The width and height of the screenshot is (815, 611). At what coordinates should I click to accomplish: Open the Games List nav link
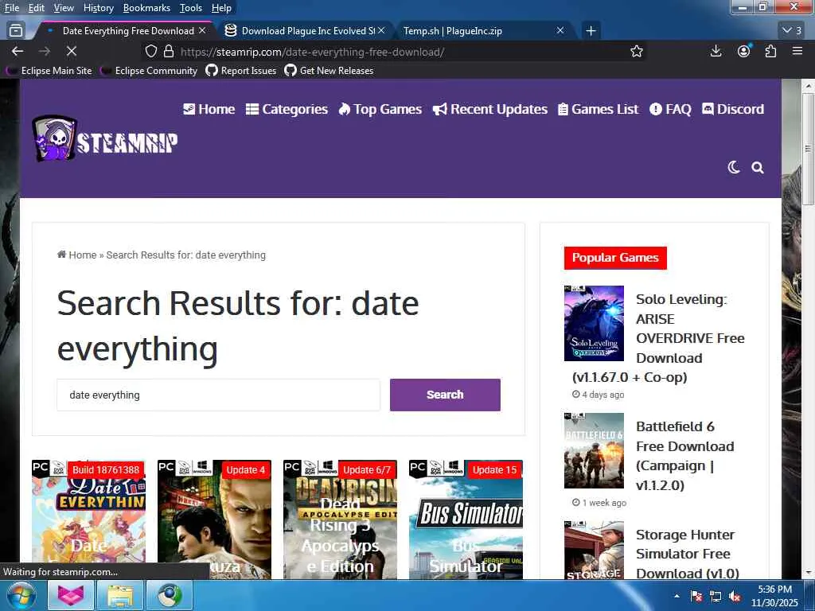pyautogui.click(x=599, y=109)
